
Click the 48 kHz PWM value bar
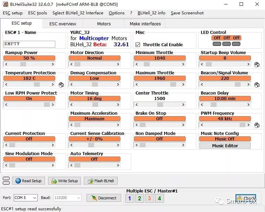(225, 119)
